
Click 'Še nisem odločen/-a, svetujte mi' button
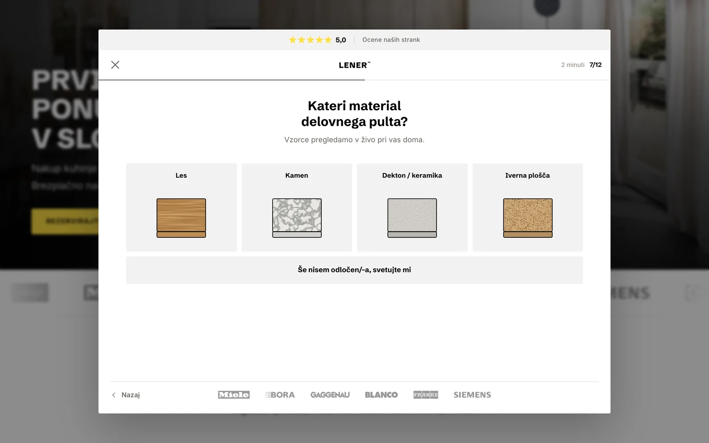(x=354, y=270)
